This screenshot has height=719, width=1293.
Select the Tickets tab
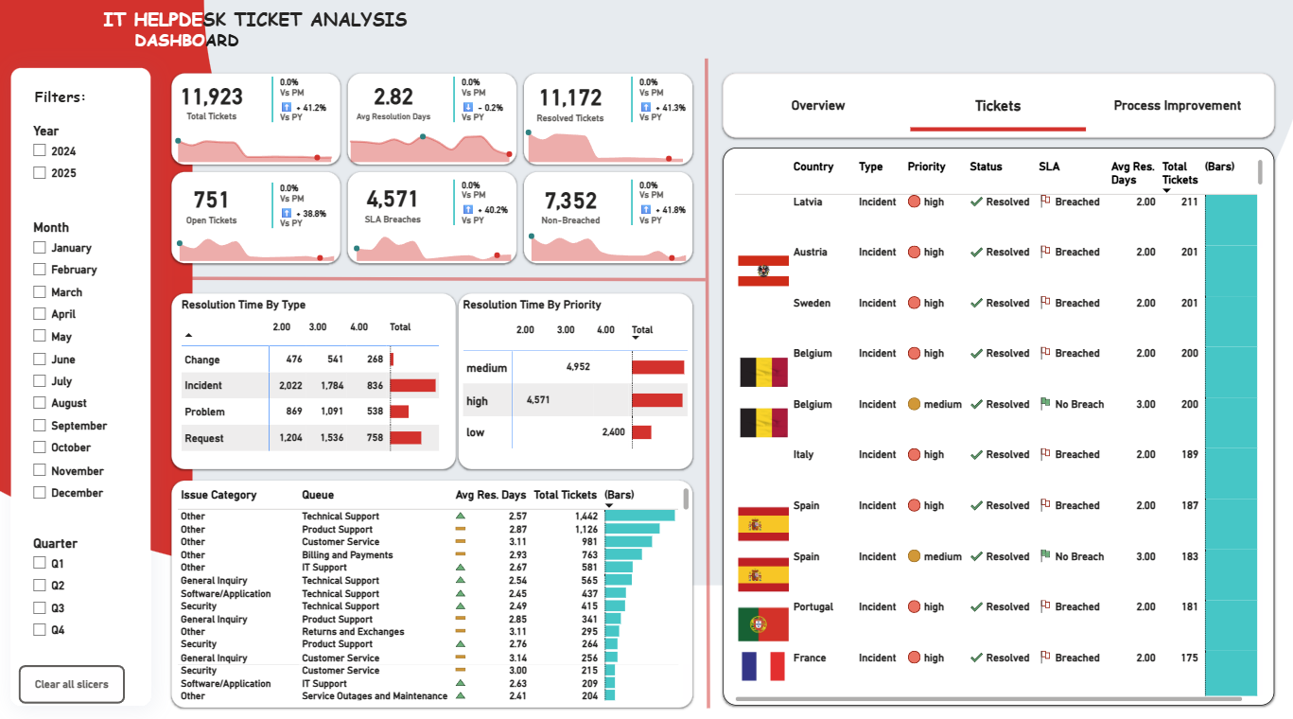[998, 106]
